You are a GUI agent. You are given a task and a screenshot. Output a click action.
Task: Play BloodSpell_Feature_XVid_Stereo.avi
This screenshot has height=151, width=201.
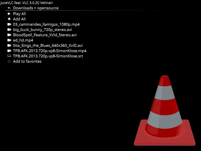coord(45,35)
